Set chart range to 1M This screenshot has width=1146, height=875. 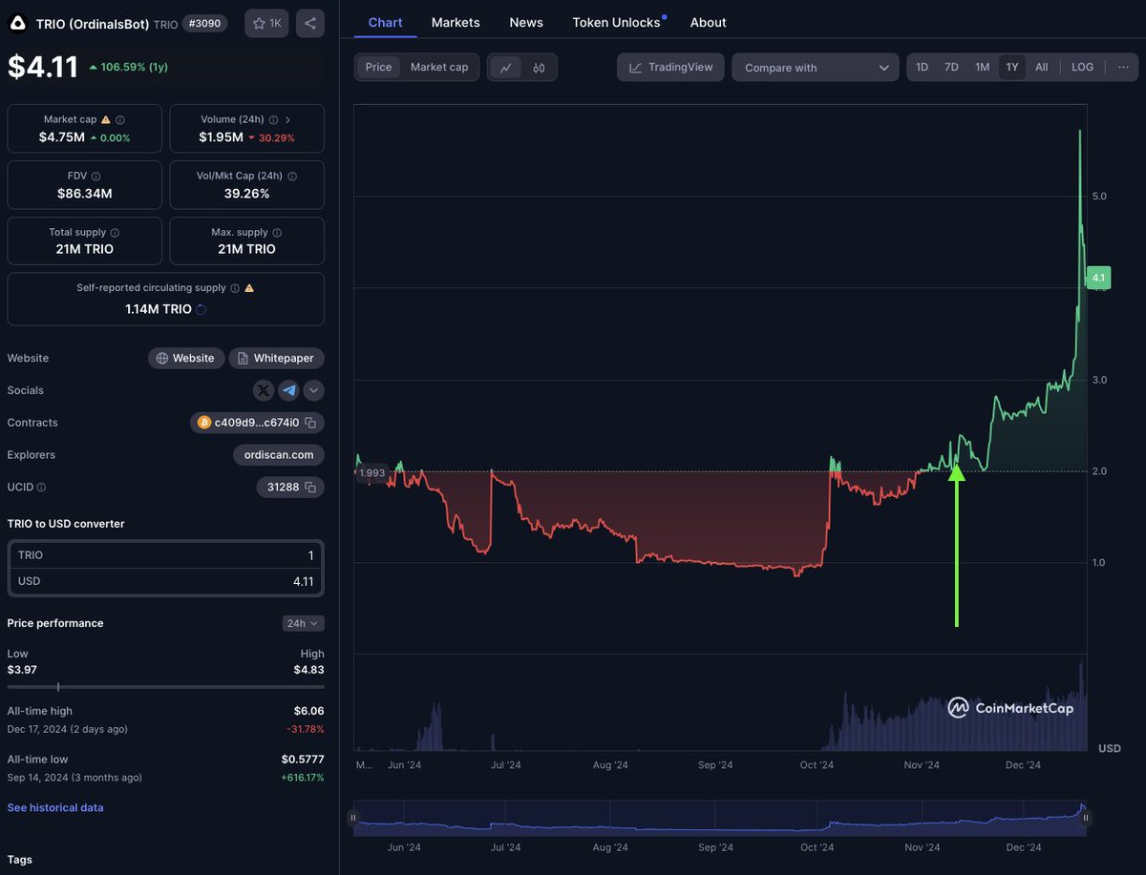[982, 67]
